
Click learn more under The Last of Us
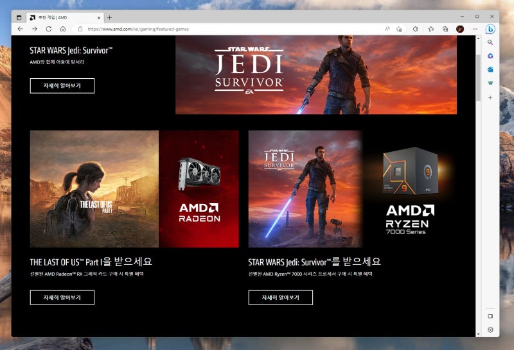[x=62, y=297]
